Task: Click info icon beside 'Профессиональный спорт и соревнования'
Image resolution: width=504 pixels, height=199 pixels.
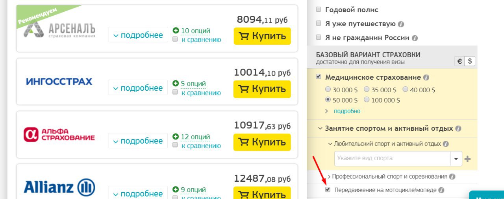Action: point(452,177)
